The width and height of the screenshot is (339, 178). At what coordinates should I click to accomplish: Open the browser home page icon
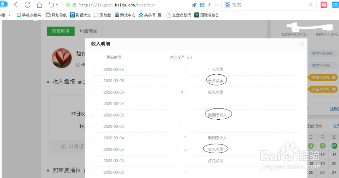[x=39, y=5]
